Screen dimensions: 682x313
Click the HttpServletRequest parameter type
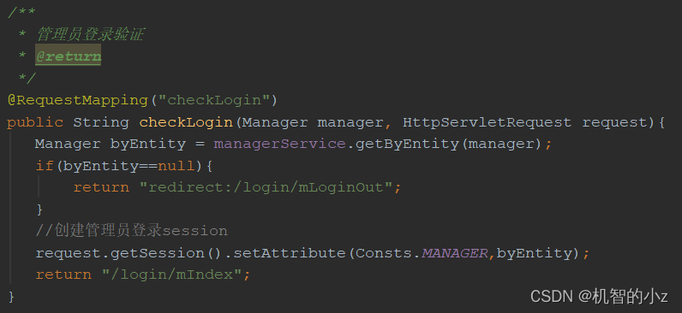[x=488, y=122]
